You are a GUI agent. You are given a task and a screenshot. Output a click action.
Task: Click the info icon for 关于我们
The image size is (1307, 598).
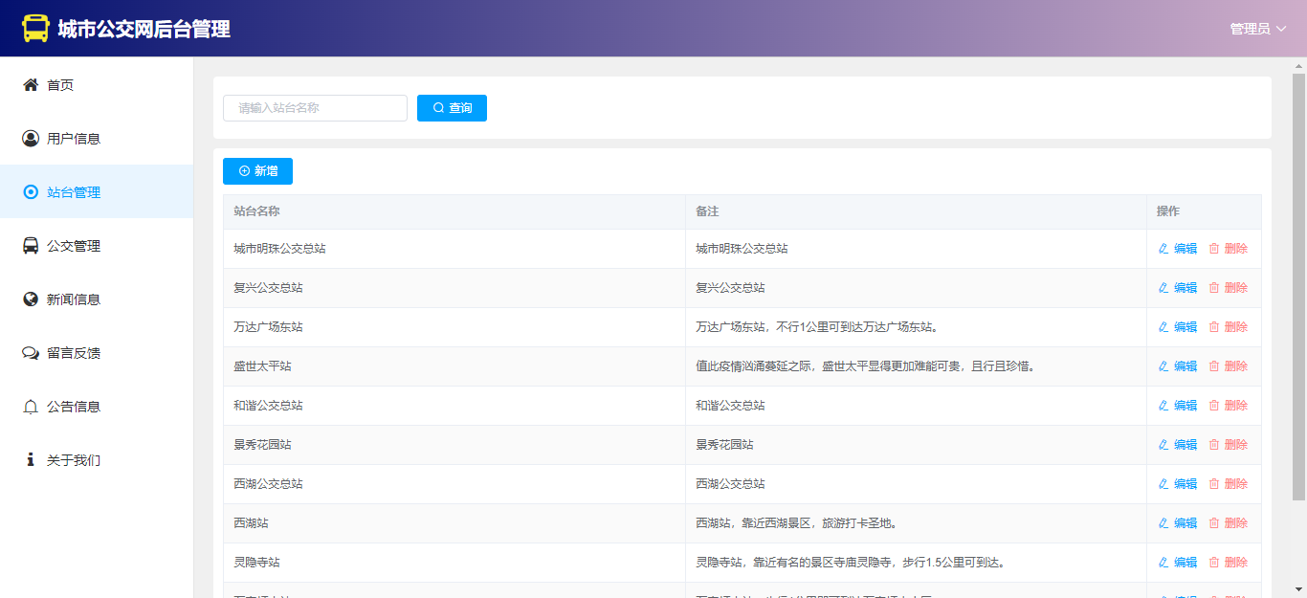[x=31, y=460]
